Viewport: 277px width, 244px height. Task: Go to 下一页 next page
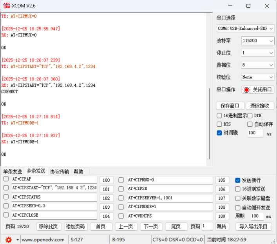151,226
